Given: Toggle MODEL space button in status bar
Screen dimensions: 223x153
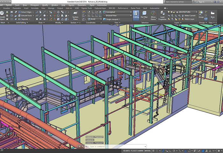Looking at the screenshot, I should 148,150.
